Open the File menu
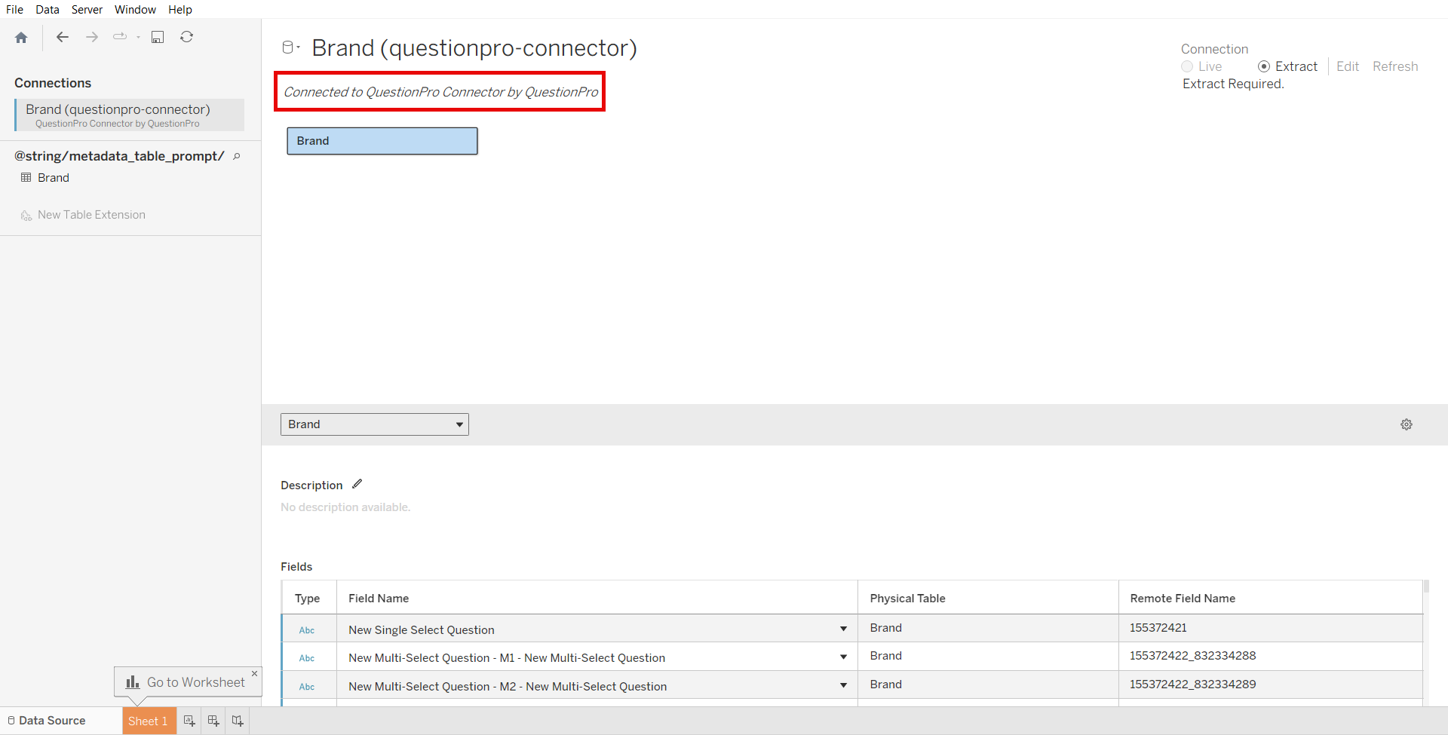Viewport: 1448px width, 735px height. click(x=14, y=10)
